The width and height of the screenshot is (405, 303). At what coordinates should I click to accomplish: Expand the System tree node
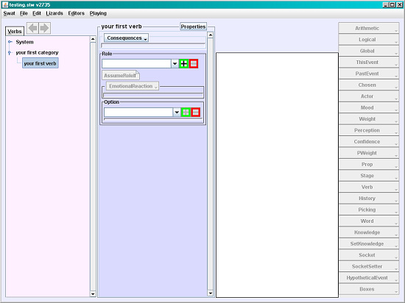(10, 42)
